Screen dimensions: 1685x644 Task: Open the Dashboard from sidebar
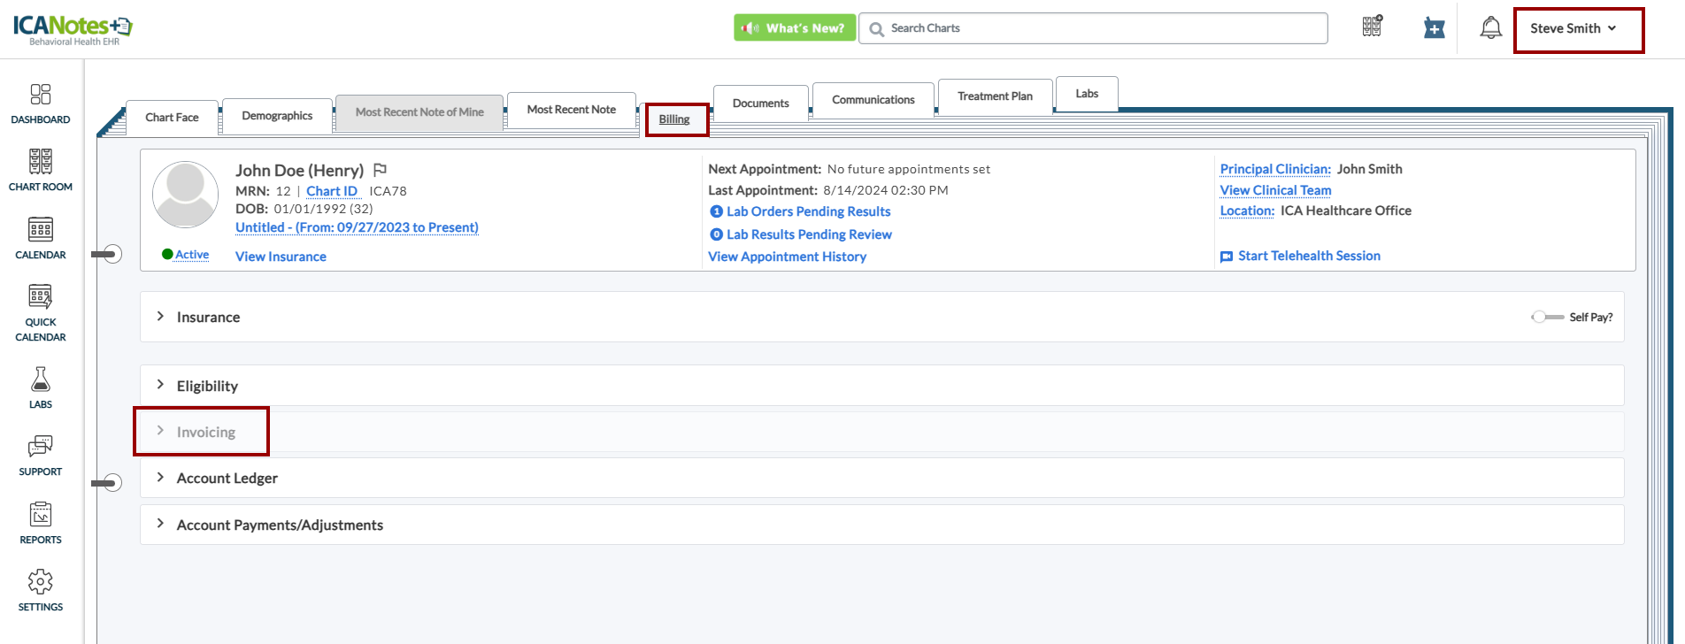(x=41, y=103)
